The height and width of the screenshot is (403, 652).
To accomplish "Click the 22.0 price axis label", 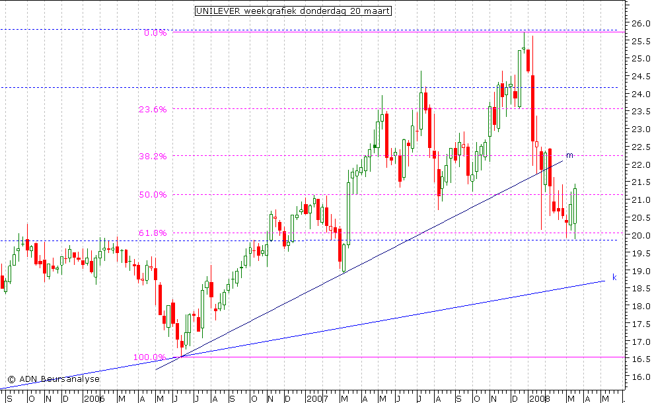I will pos(641,165).
